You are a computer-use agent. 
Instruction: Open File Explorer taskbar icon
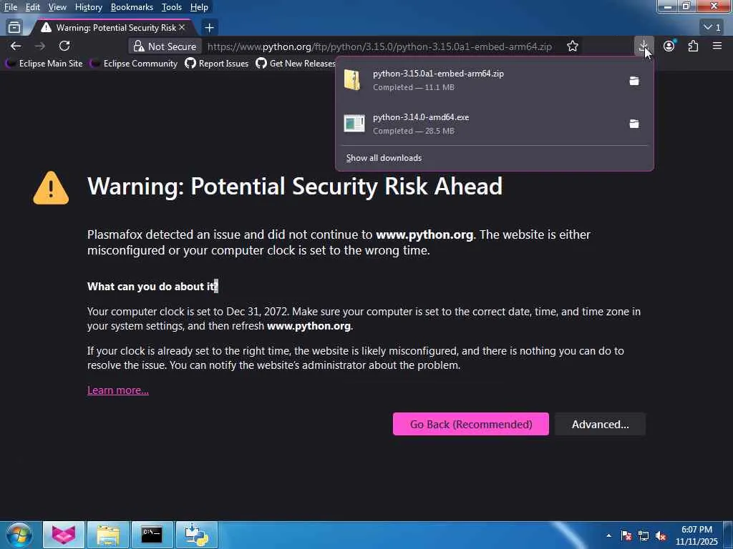[108, 535]
